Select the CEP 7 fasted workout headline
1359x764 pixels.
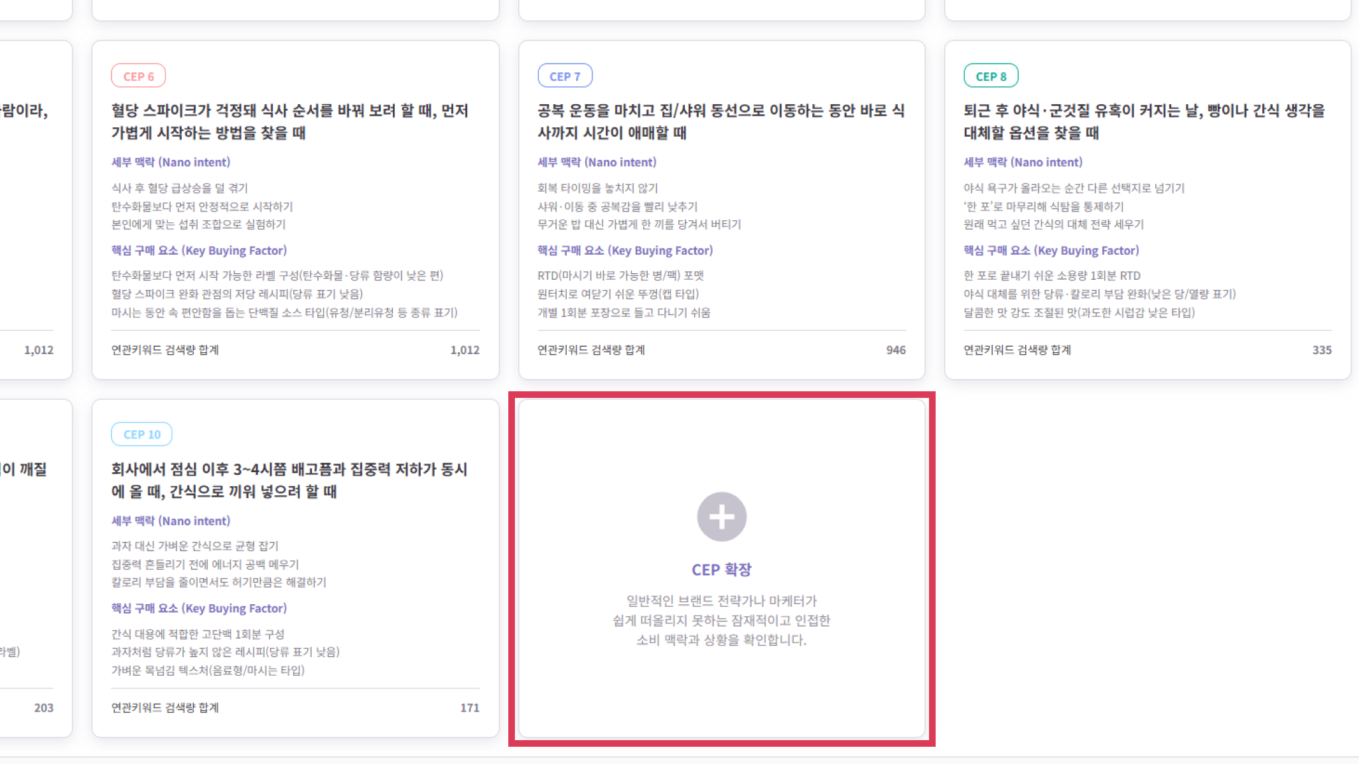coord(721,121)
